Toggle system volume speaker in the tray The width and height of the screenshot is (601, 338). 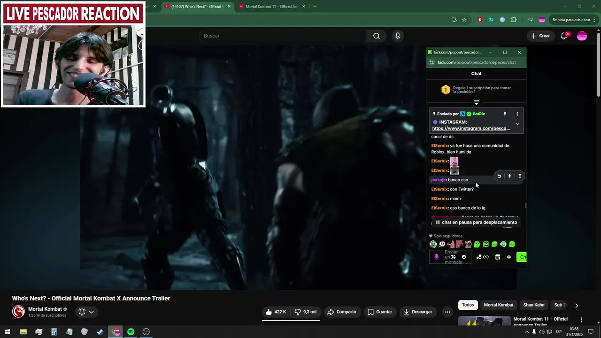click(542, 332)
